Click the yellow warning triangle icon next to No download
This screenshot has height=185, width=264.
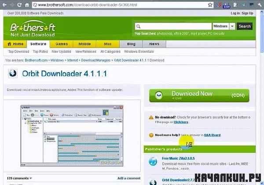pos(151,117)
